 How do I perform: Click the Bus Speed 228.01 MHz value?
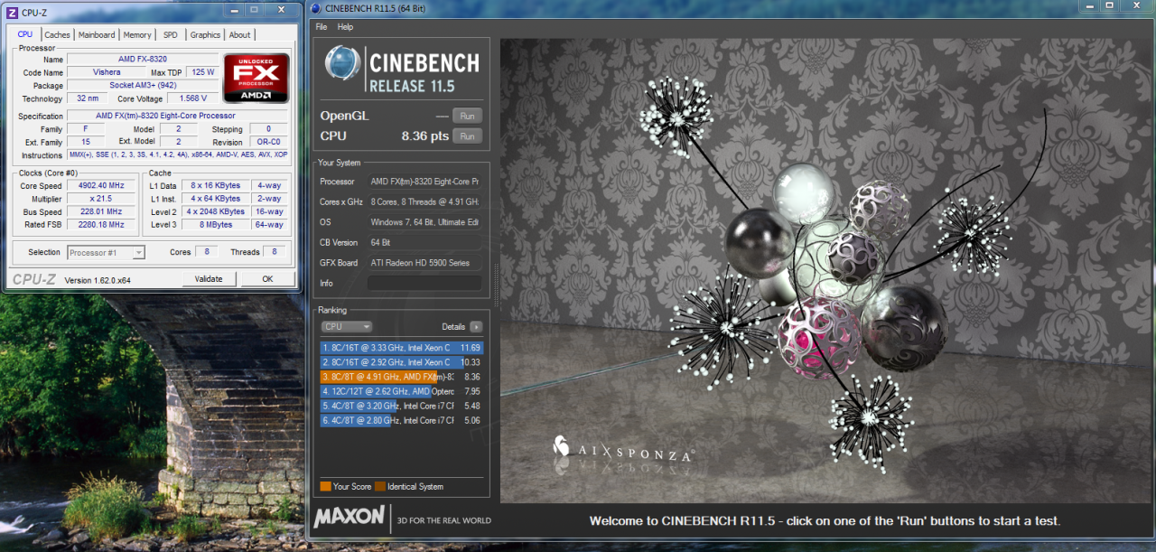(100, 212)
